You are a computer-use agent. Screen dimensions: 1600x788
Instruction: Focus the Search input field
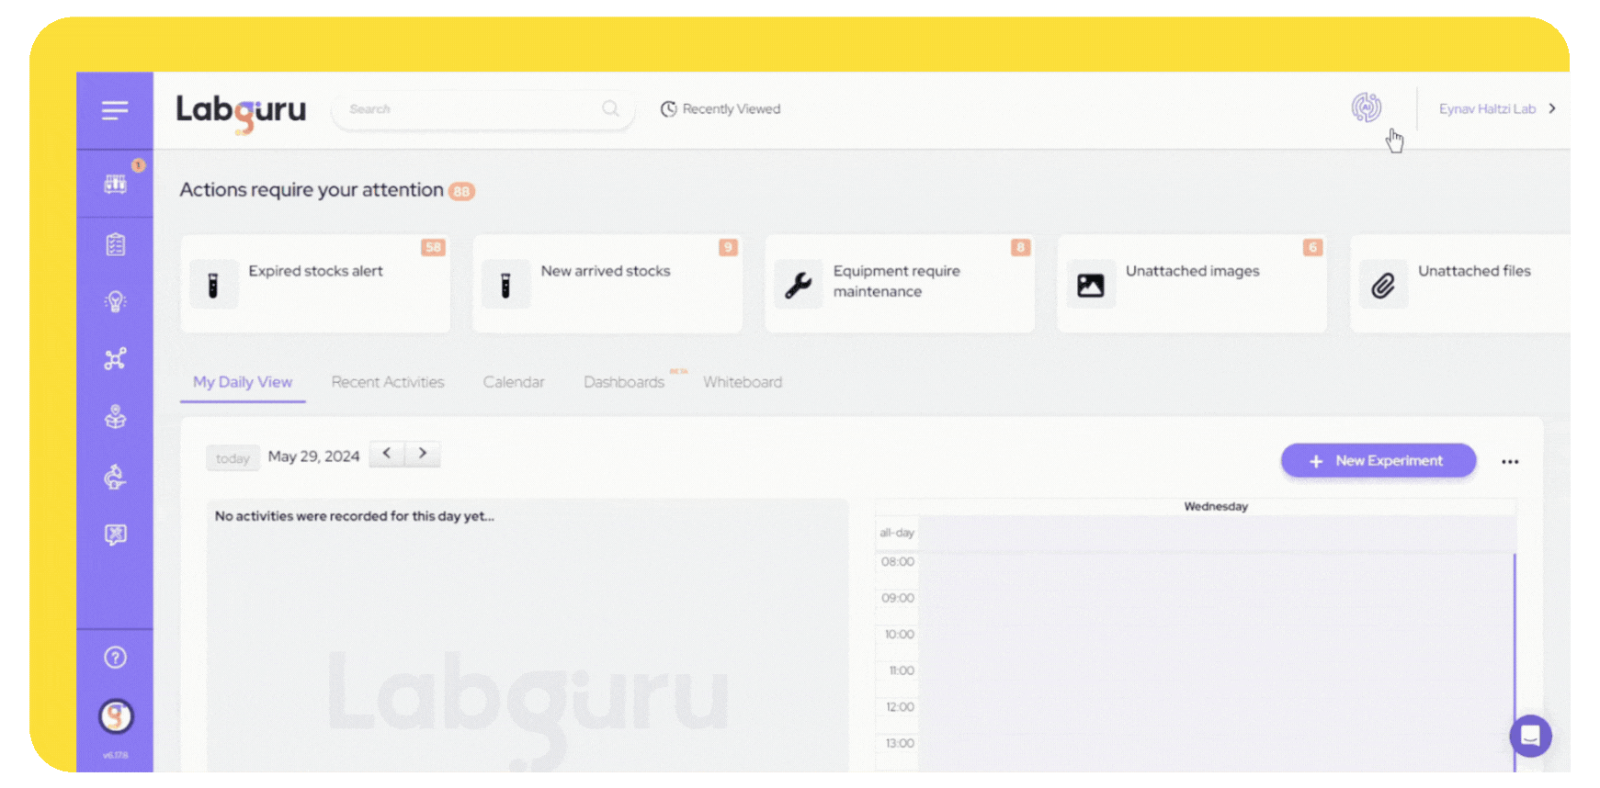click(x=483, y=109)
